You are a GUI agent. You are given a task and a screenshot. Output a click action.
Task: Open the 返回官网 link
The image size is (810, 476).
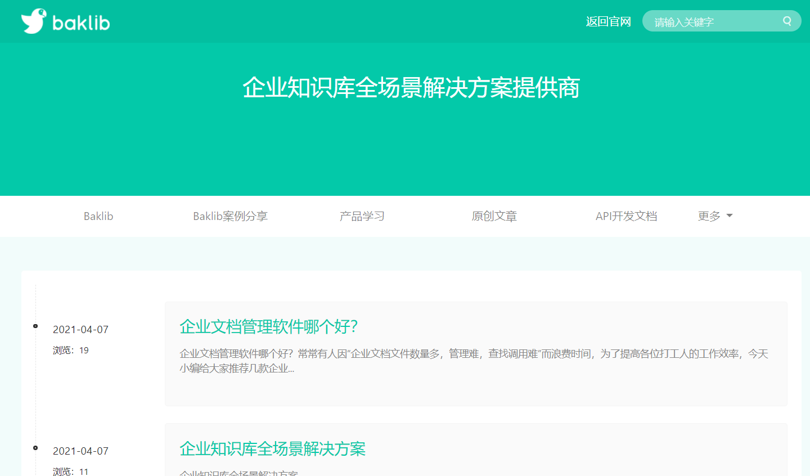(x=608, y=21)
